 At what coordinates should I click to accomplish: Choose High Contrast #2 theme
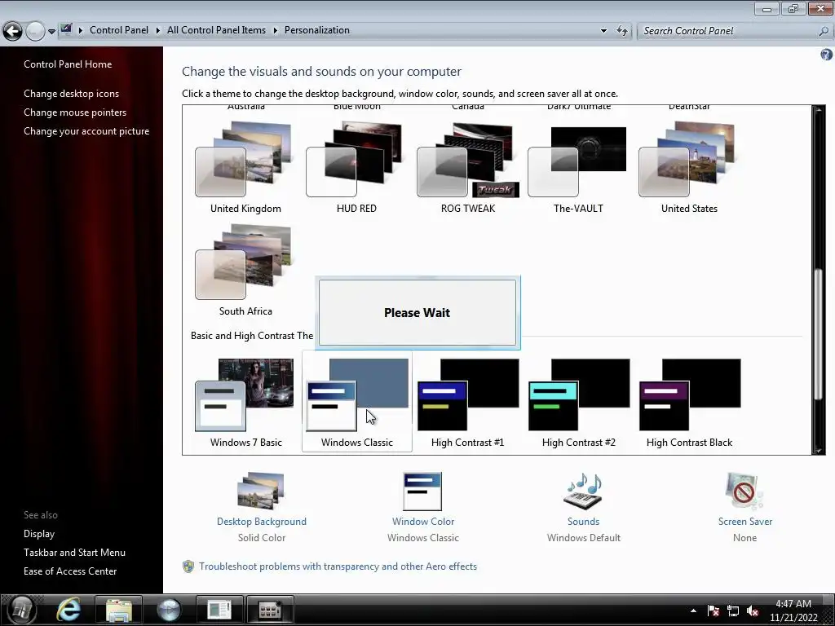tap(578, 403)
